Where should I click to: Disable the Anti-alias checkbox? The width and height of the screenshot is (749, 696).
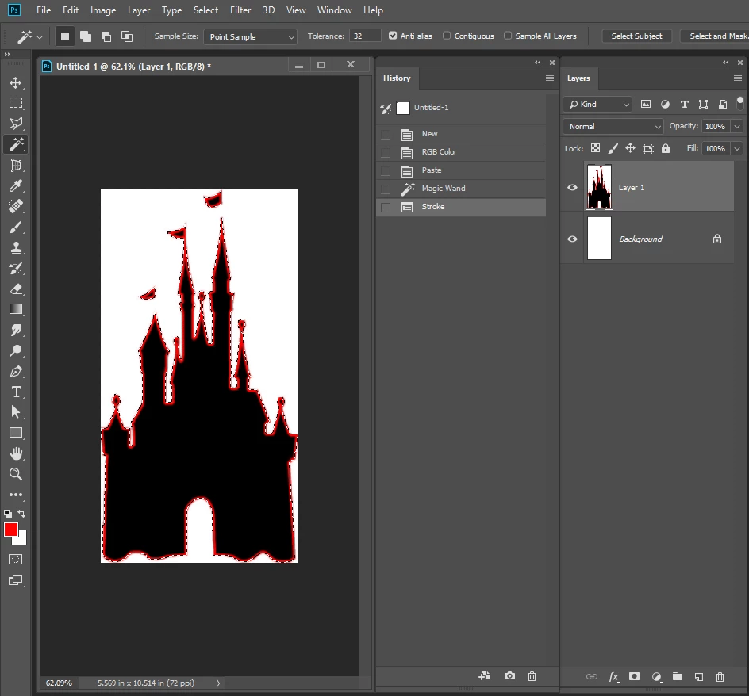(393, 36)
